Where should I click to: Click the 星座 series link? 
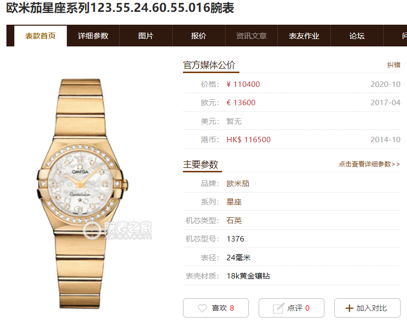point(234,202)
